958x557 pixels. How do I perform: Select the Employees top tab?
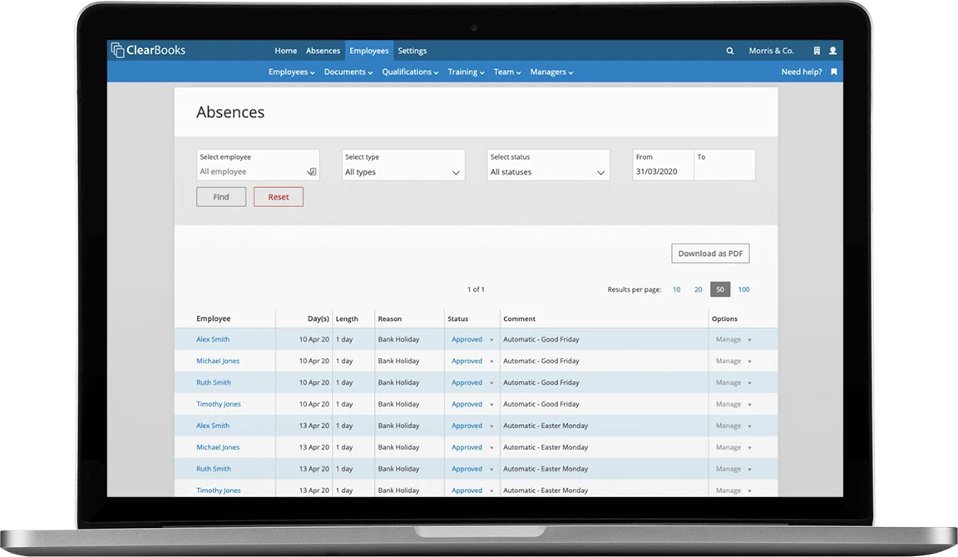click(369, 51)
